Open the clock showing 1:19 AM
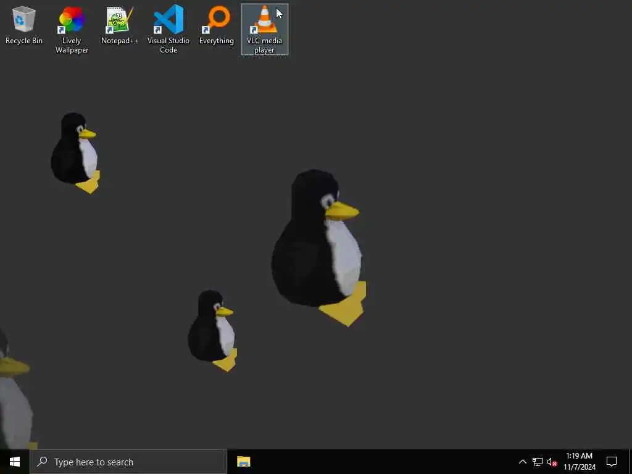 coord(579,462)
